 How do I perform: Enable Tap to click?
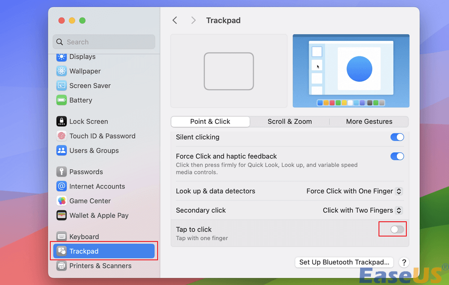click(x=392, y=229)
